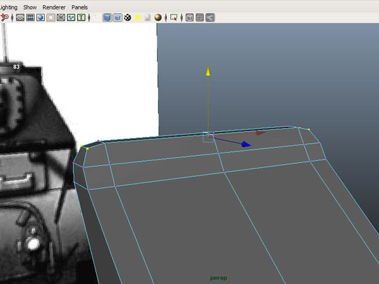Click the Select Camera icon
Viewport: 379px width, 284px height.
pos(4,17)
